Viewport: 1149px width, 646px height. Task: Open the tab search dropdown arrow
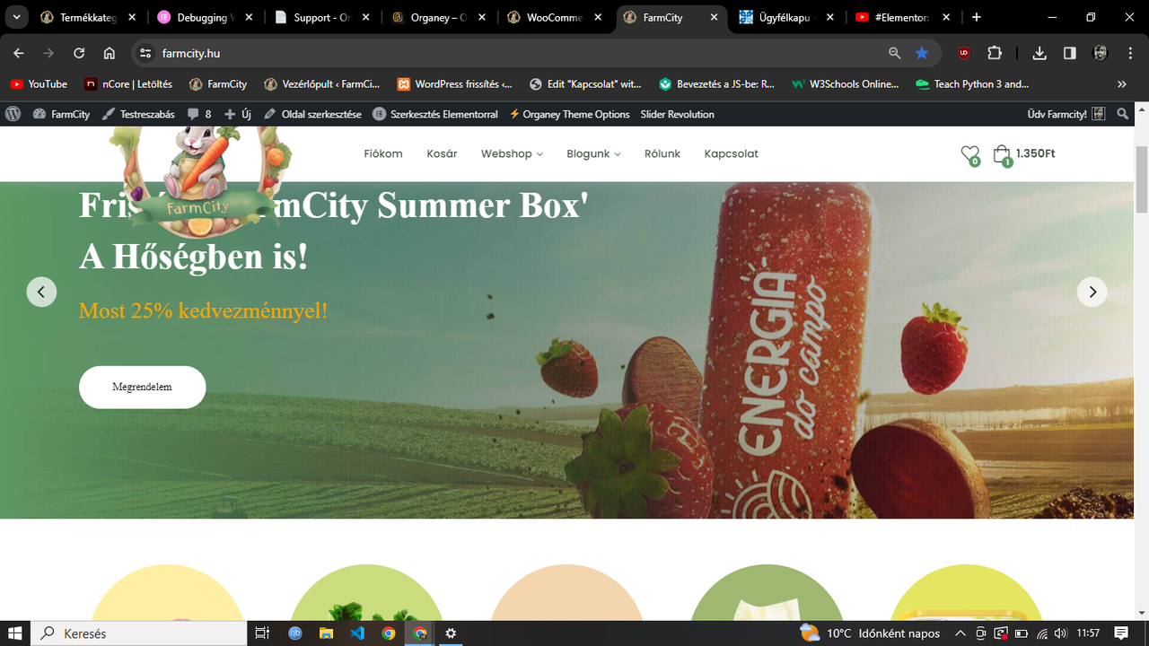pyautogui.click(x=16, y=17)
